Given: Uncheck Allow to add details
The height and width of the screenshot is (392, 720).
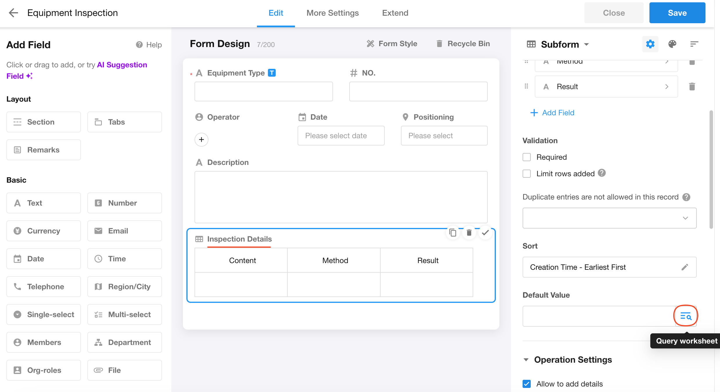Looking at the screenshot, I should point(527,384).
